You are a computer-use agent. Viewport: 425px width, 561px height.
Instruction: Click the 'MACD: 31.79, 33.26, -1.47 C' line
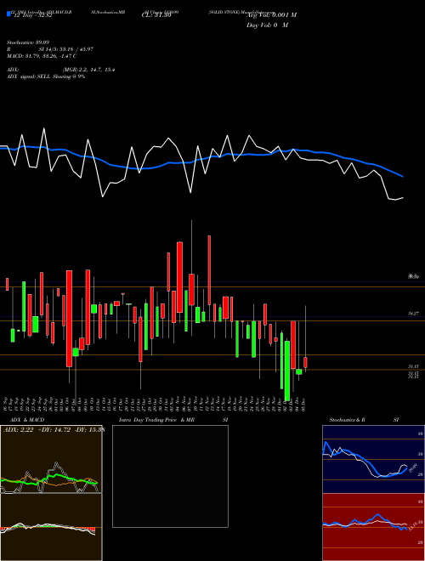42,56
